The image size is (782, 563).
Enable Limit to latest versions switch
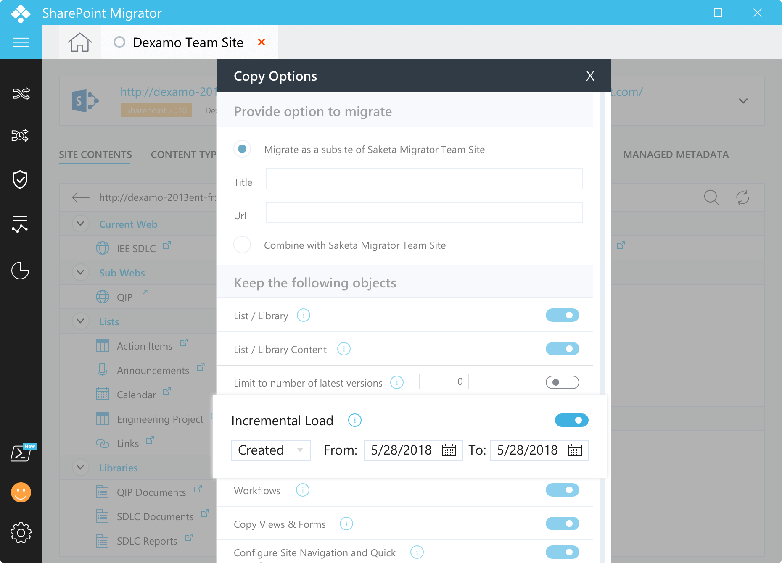coord(563,382)
